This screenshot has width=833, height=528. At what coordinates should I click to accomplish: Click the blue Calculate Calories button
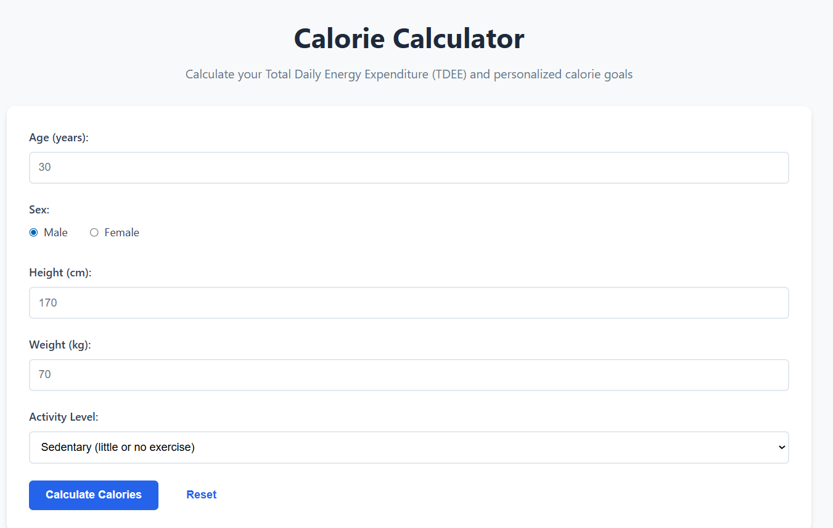pyautogui.click(x=93, y=494)
